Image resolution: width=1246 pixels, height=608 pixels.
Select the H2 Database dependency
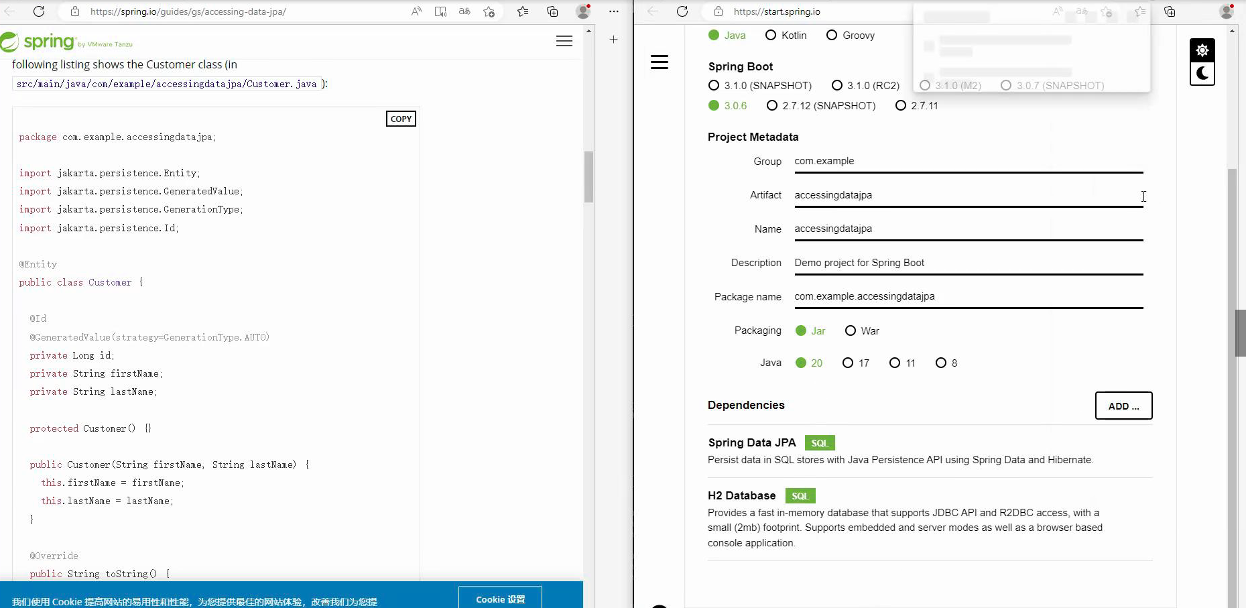tap(930, 520)
